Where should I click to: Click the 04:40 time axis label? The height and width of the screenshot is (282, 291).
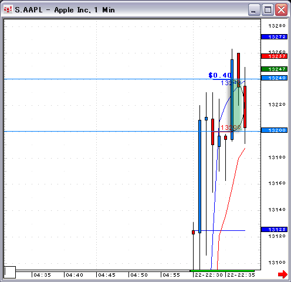pyautogui.click(x=75, y=275)
